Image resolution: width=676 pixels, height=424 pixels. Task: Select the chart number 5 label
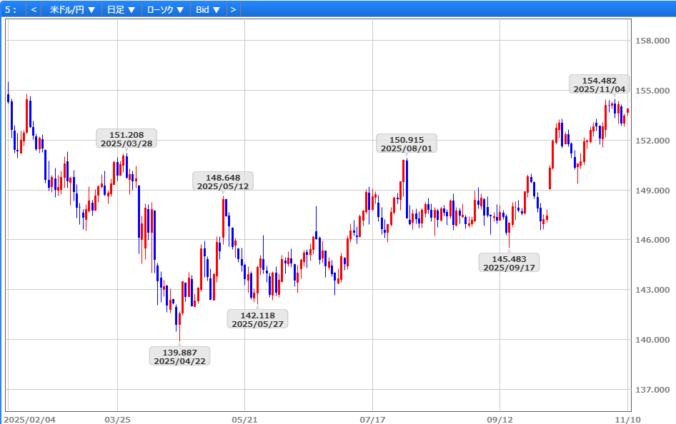[10, 9]
